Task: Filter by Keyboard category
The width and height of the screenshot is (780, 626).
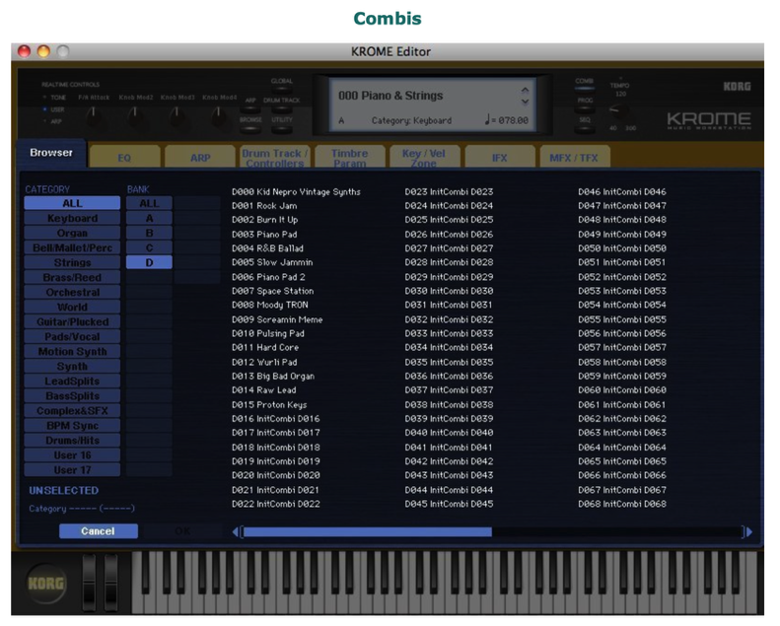Action: pyautogui.click(x=72, y=218)
